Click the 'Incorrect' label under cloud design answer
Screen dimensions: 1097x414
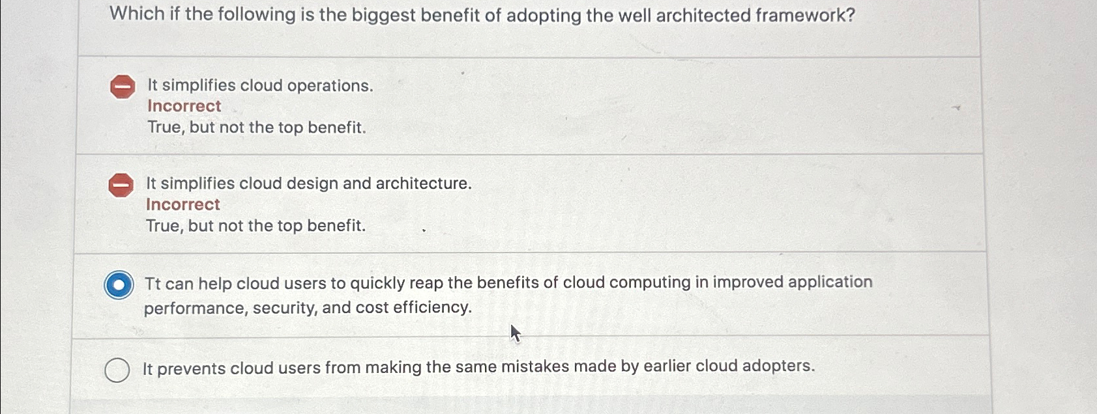coord(184,204)
